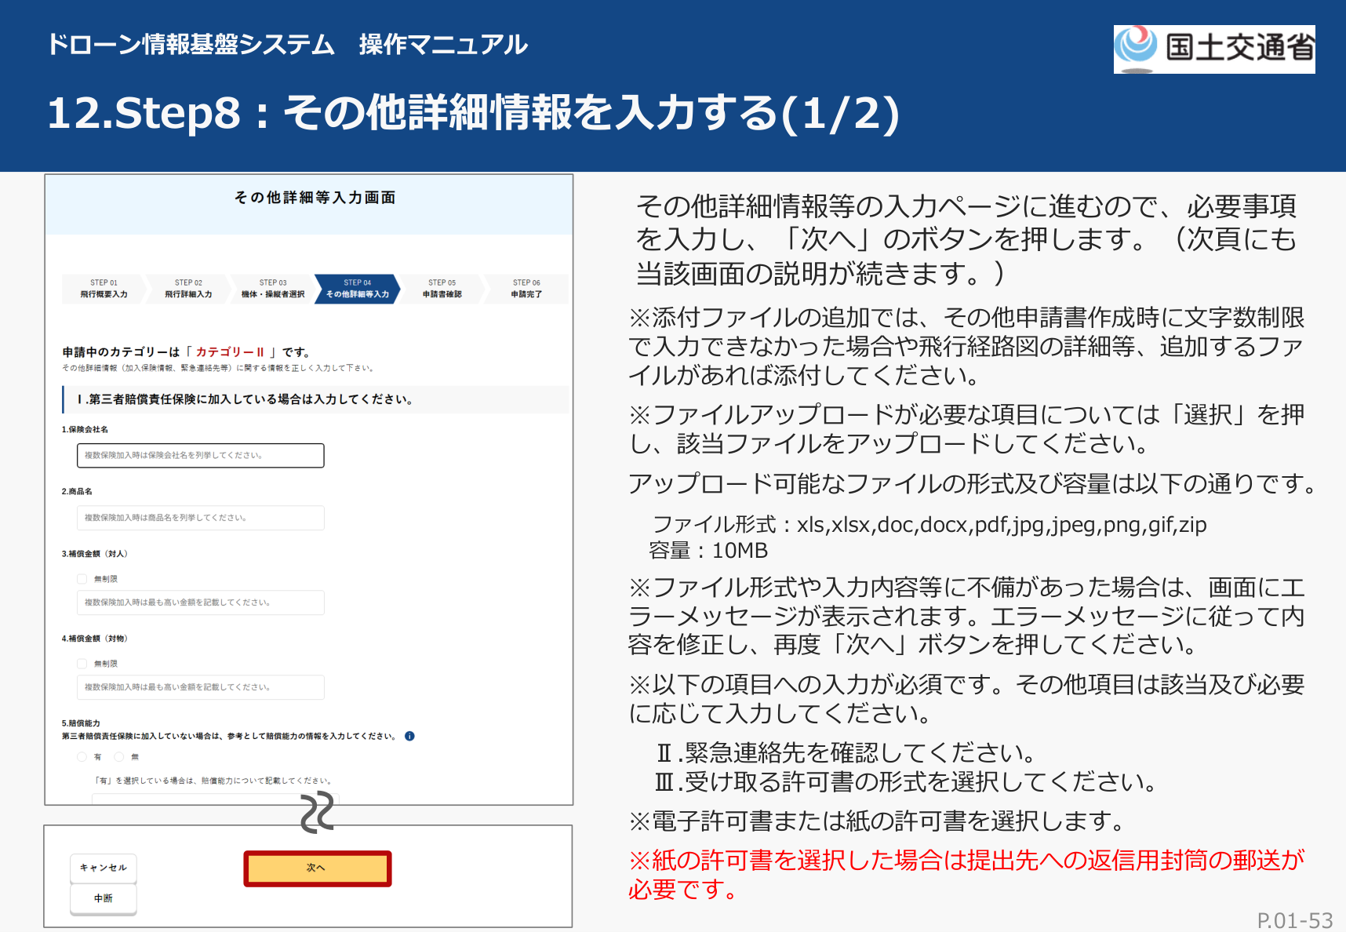Screen dimensions: 1346x932
Task: Check 無制限 under 補償金額（対物）
Action: pyautogui.click(x=82, y=664)
